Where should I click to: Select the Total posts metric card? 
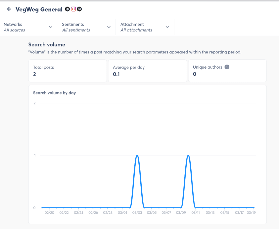(68, 71)
